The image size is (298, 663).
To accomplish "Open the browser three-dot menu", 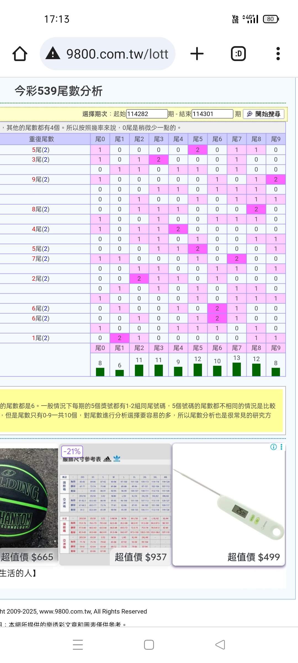I will pyautogui.click(x=278, y=54).
